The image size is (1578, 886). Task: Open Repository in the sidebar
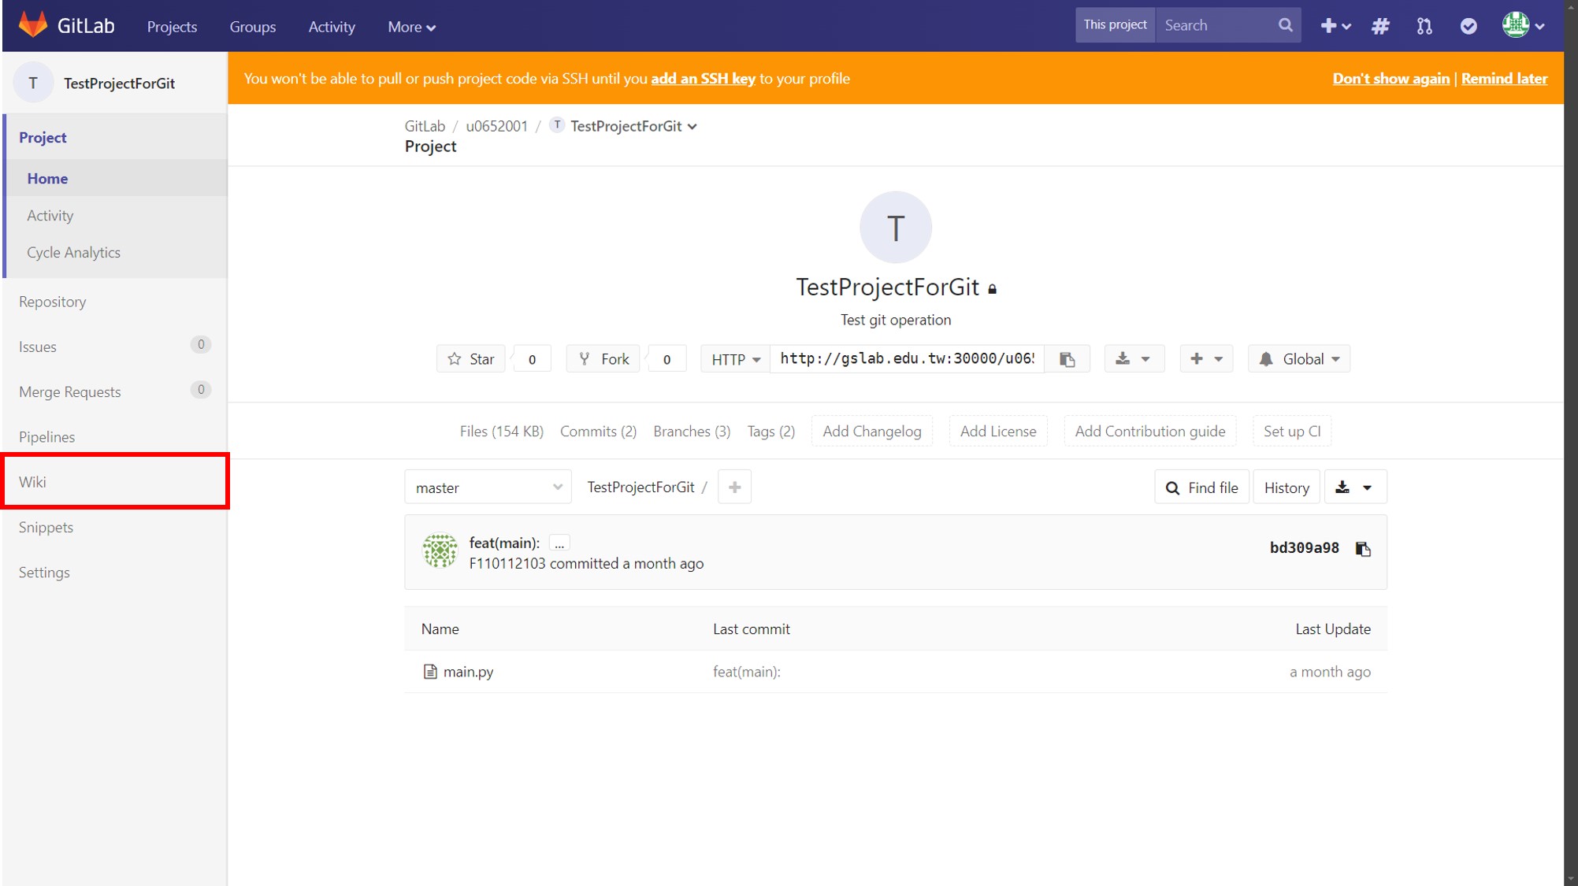pos(115,302)
